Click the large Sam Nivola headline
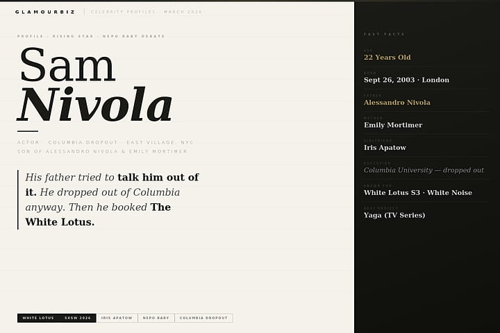The width and height of the screenshot is (500, 333). tap(94, 86)
